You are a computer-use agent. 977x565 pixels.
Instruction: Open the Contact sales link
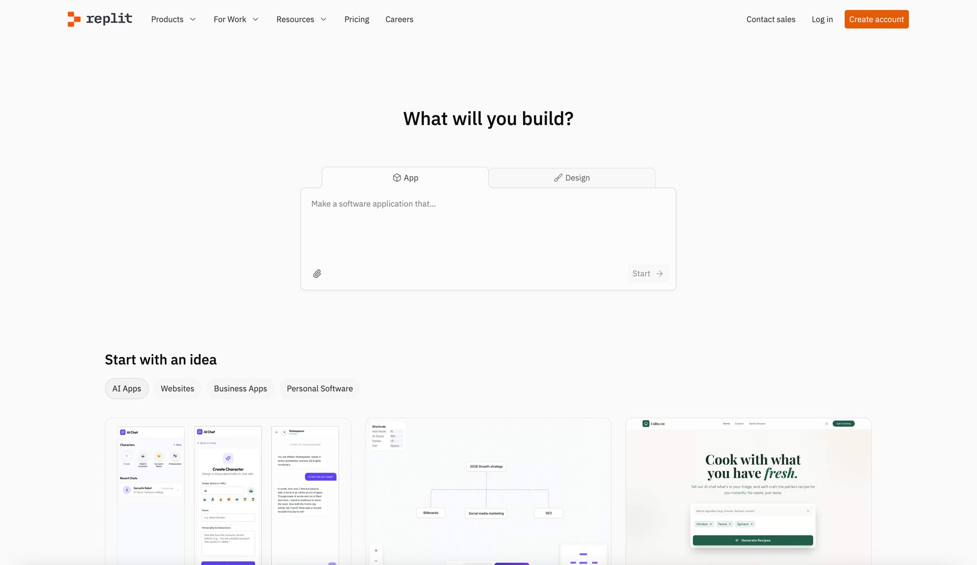pos(770,19)
